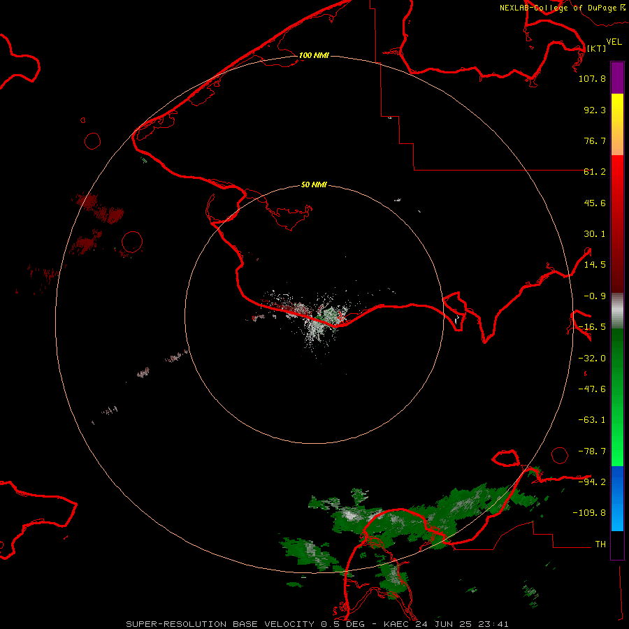
Task: Click the 76.7 velocity scale label
Action: 595,140
